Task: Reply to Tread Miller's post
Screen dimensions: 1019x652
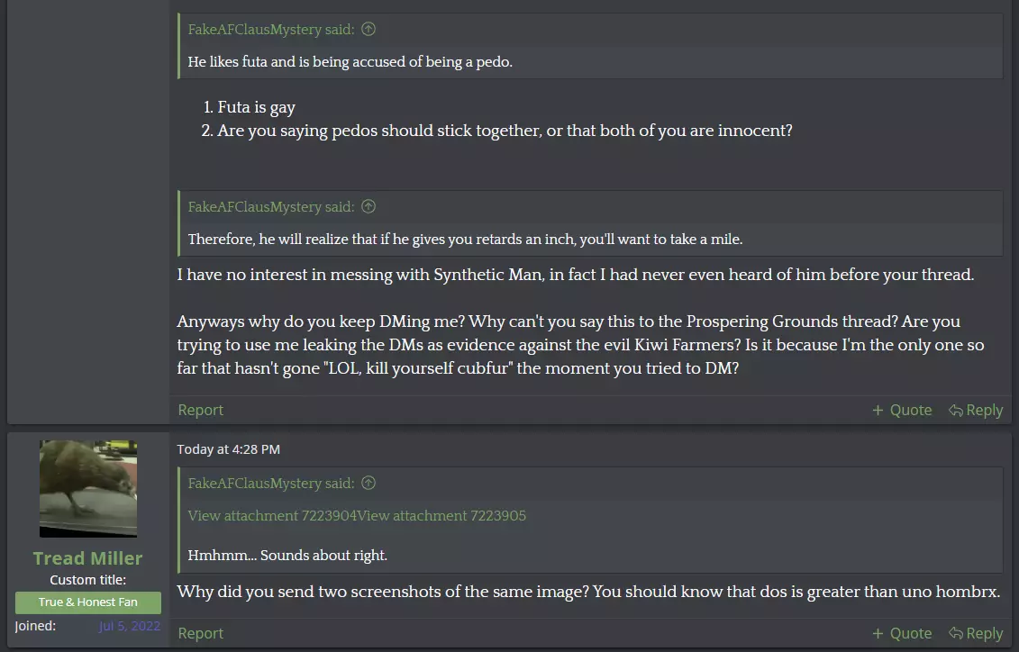Action: coord(976,633)
